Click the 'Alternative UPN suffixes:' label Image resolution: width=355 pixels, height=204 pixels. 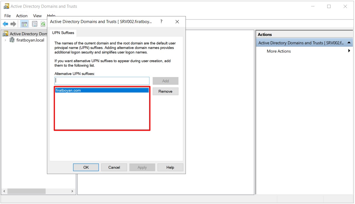75,74
